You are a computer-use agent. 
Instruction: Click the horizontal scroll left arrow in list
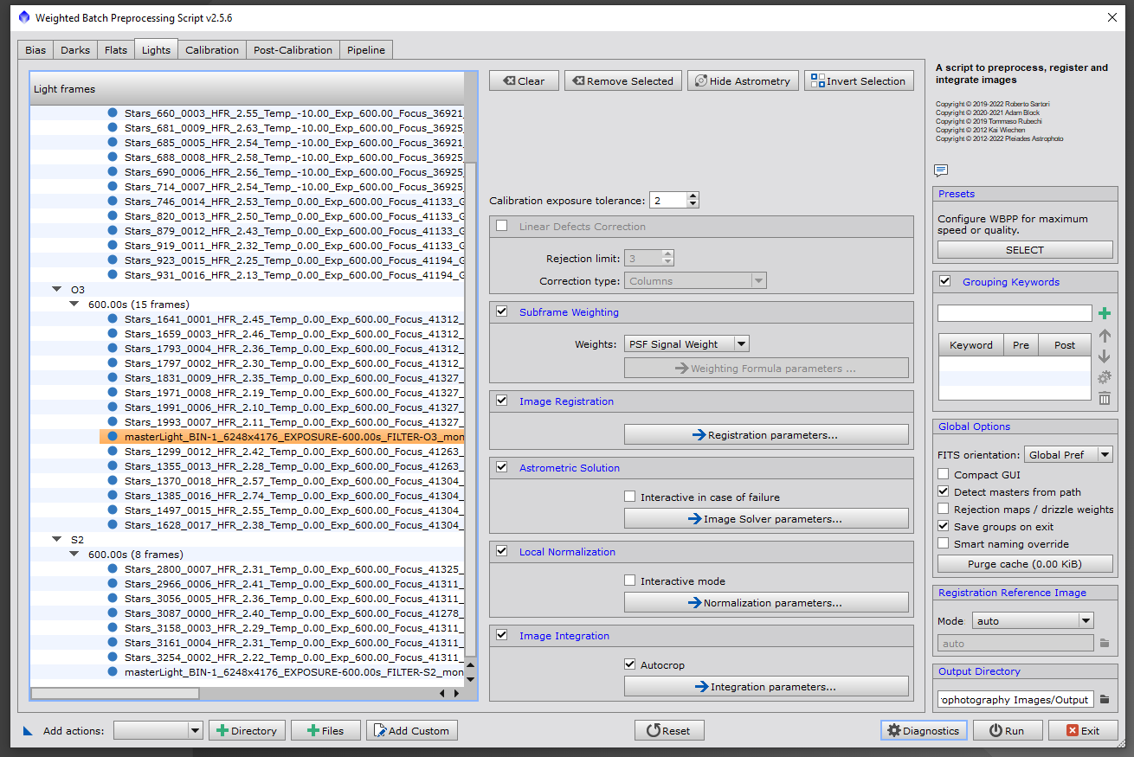[442, 693]
